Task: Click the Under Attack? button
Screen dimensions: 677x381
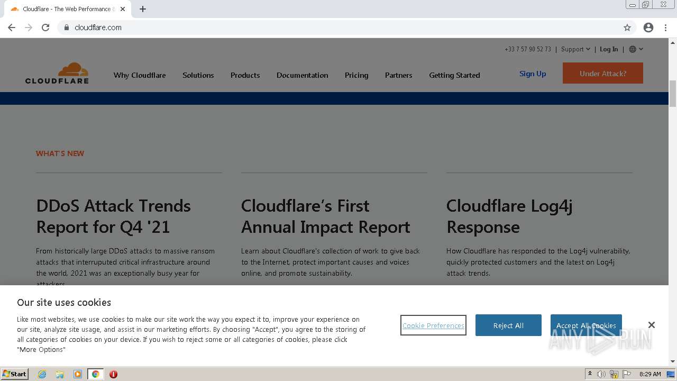Action: tap(602, 74)
